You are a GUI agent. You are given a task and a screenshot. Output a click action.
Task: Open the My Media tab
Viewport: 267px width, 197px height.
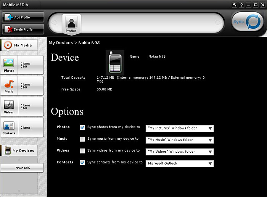(19, 45)
